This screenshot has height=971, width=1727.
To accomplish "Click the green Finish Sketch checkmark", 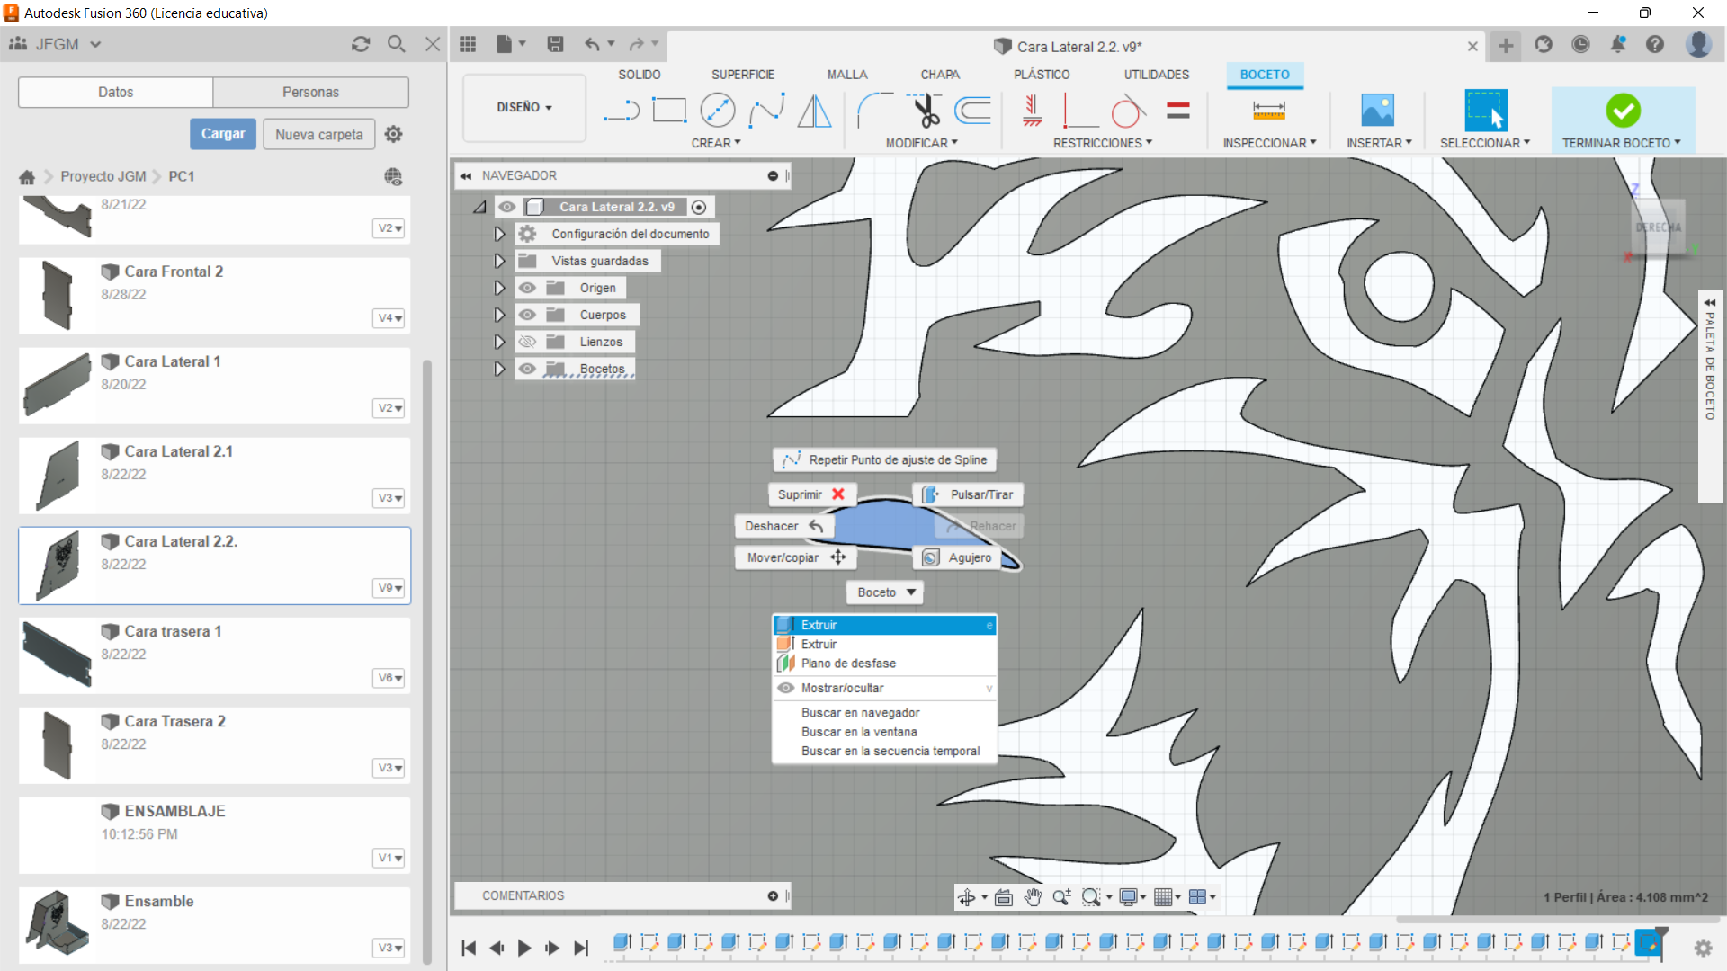I will tap(1623, 111).
